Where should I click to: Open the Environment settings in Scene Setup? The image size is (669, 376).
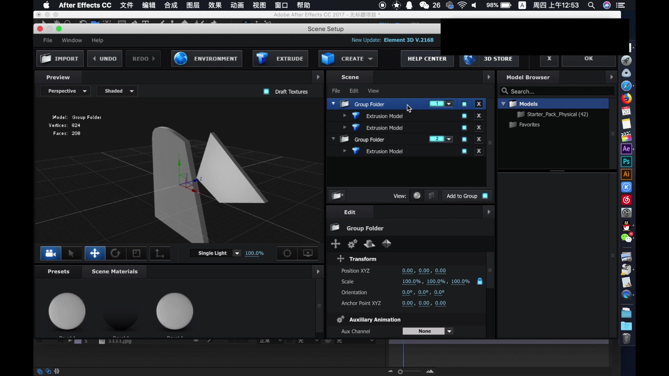pos(207,58)
